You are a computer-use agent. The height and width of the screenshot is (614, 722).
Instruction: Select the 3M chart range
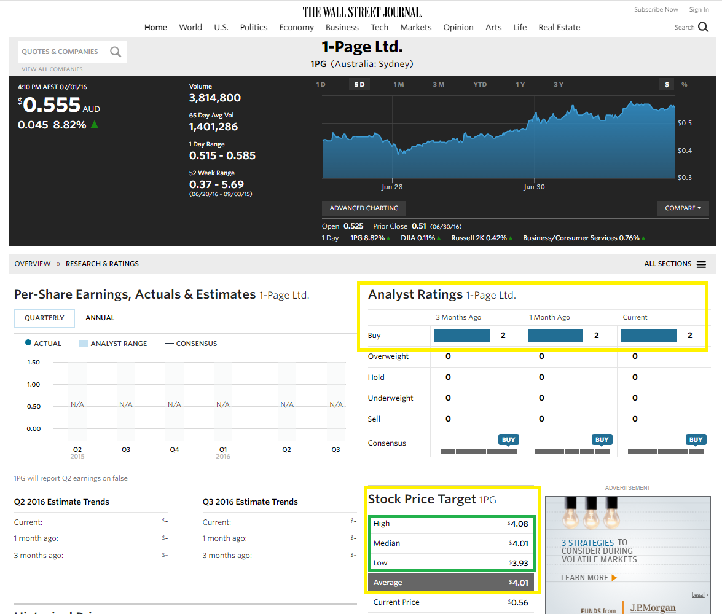pyautogui.click(x=439, y=84)
